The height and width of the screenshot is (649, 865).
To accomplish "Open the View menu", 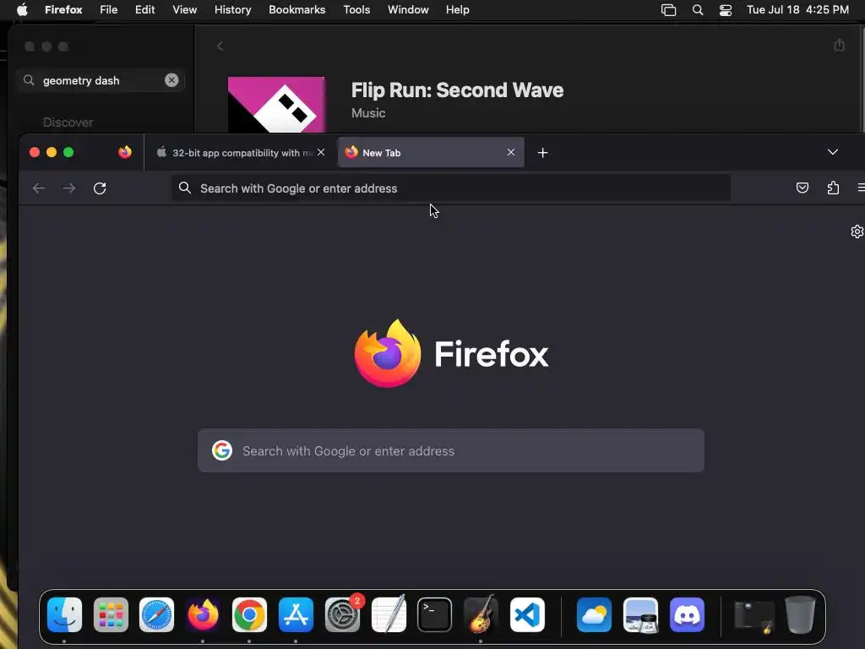I will [185, 10].
